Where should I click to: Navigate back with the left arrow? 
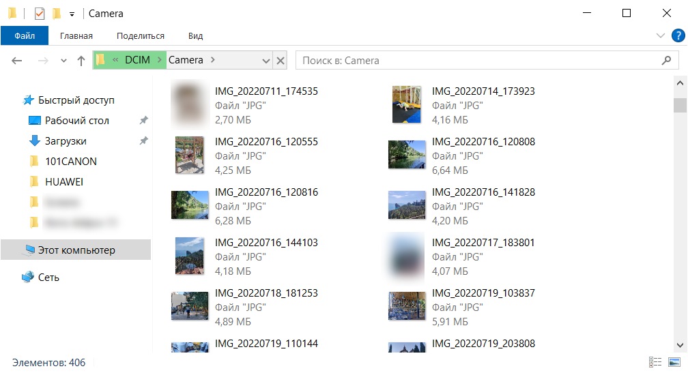(x=18, y=61)
